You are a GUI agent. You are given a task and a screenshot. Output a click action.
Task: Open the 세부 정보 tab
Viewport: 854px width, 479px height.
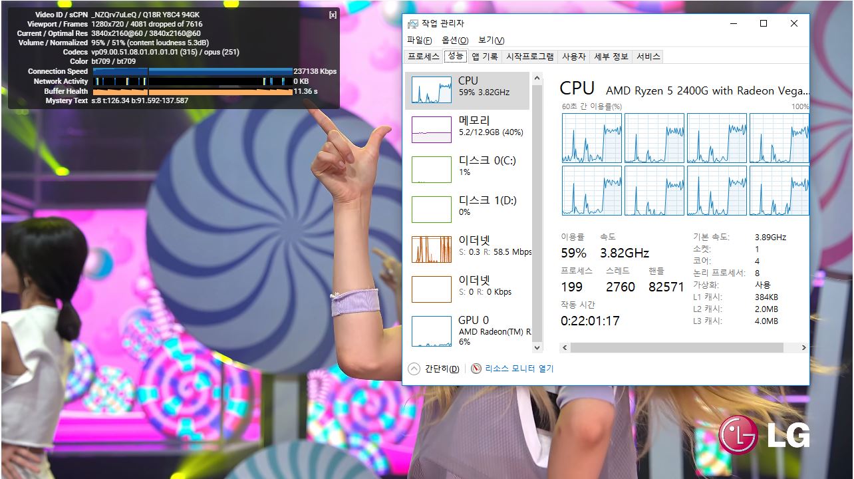[x=611, y=57]
